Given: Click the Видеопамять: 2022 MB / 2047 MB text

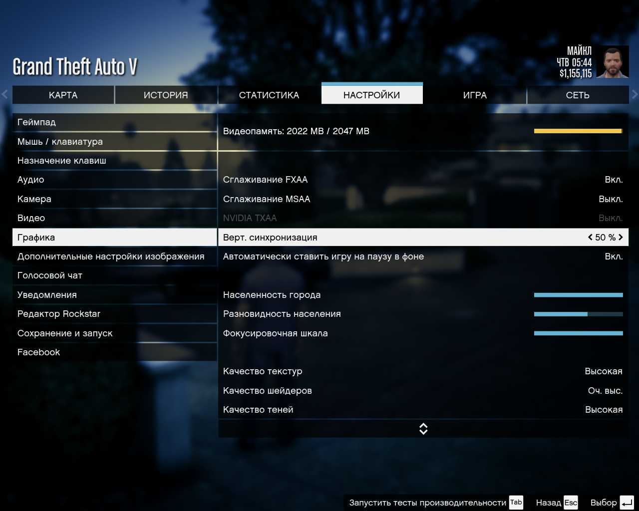Looking at the screenshot, I should click(x=296, y=131).
